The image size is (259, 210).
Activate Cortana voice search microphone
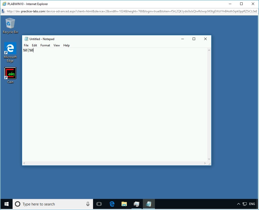pos(88,204)
